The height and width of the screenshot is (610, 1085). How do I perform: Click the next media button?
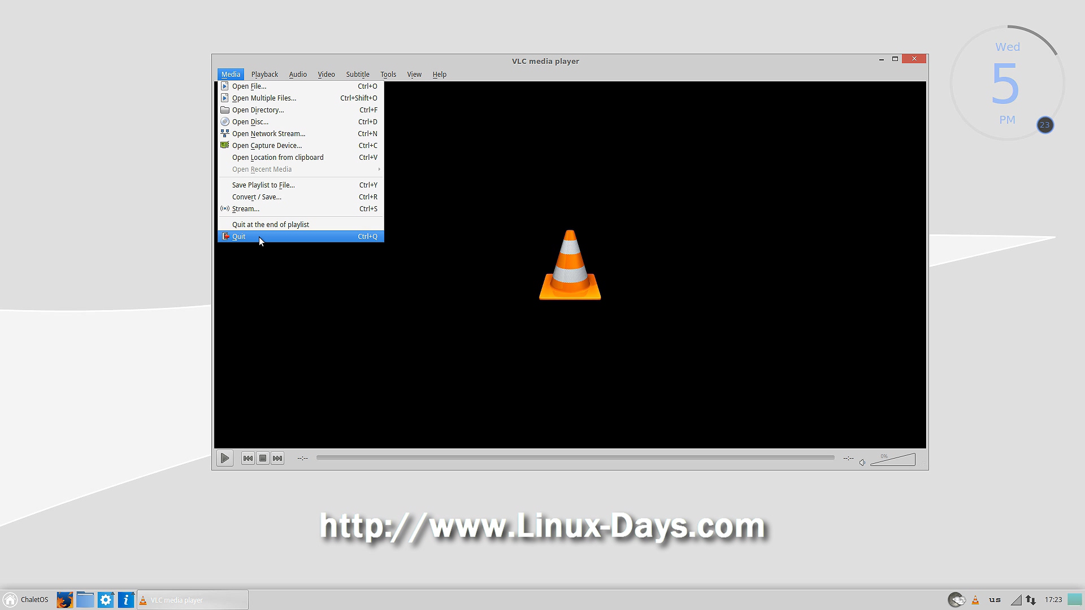[x=277, y=458]
